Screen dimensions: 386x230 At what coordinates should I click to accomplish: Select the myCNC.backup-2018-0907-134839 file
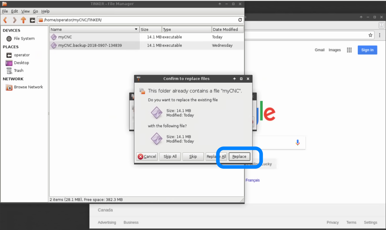pyautogui.click(x=90, y=45)
